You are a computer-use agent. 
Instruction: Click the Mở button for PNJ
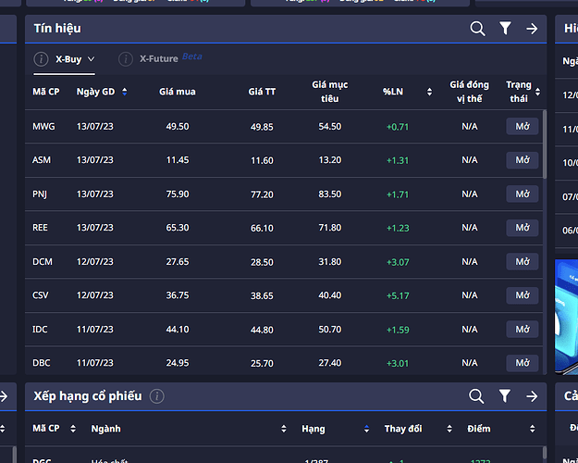pyautogui.click(x=522, y=194)
